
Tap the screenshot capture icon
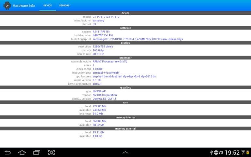point(51,152)
